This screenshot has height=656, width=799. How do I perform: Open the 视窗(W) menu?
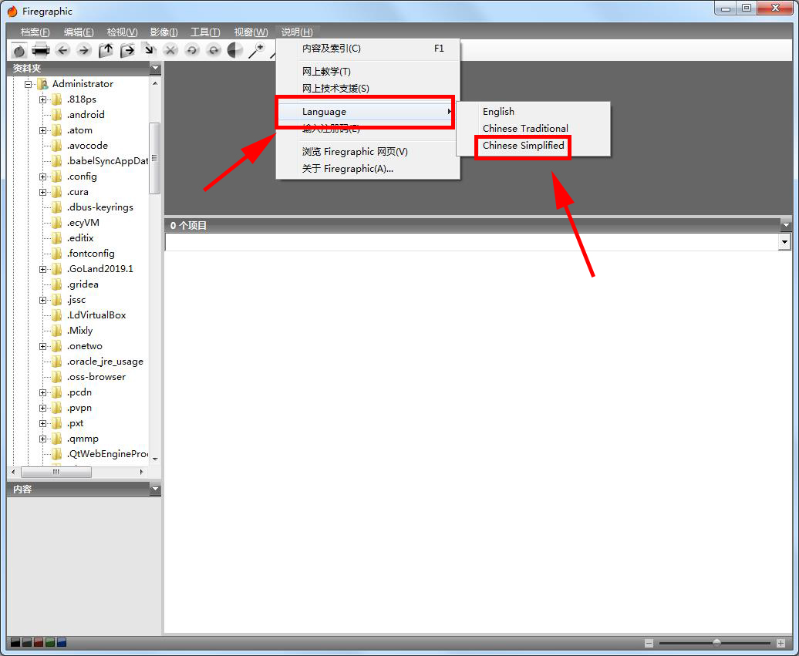click(251, 32)
